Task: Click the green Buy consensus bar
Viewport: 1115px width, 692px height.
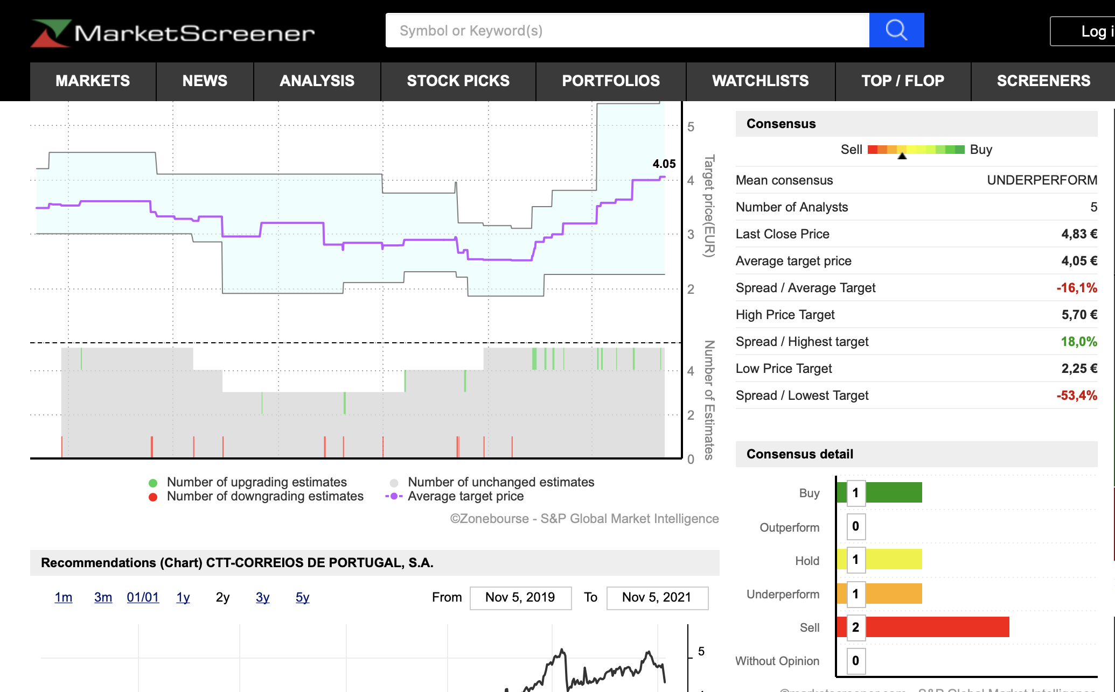Action: [893, 492]
